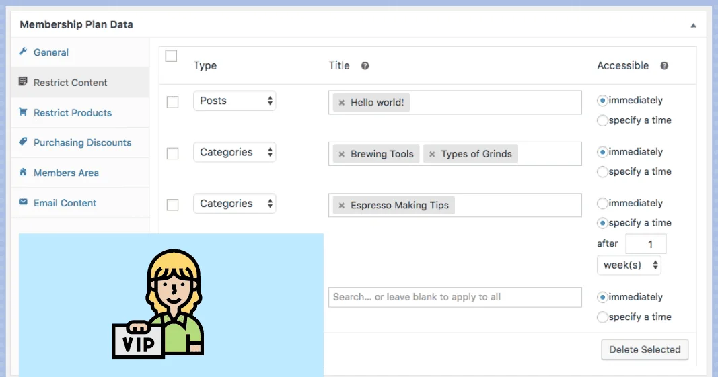The image size is (718, 377).
Task: Open the Email Content tab
Action: [80, 203]
